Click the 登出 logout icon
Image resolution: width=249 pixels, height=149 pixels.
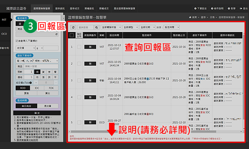[x=241, y=9]
